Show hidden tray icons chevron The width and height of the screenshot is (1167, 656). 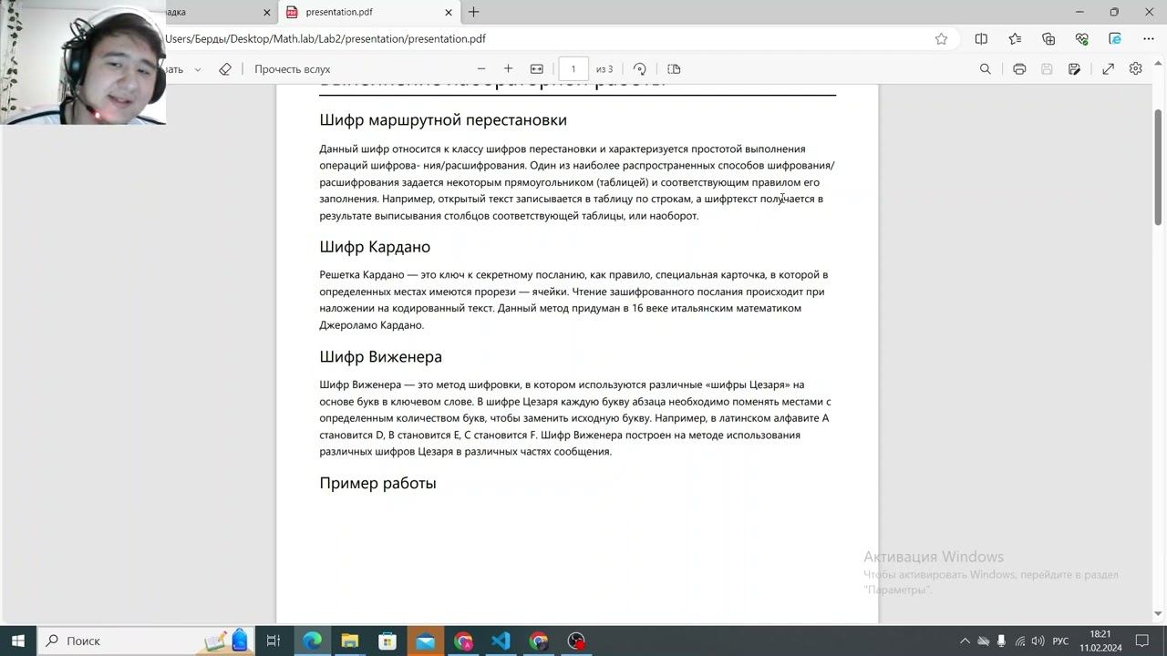[965, 641]
